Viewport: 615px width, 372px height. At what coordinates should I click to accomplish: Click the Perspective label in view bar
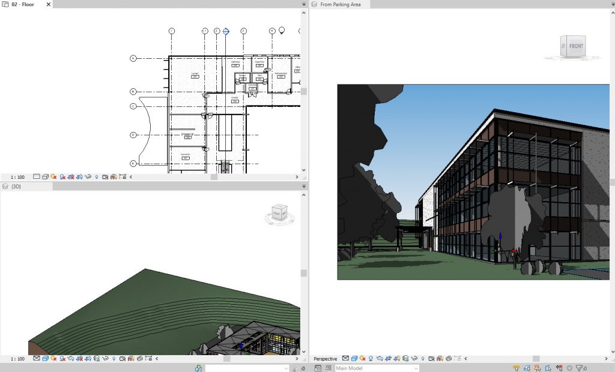[x=326, y=359]
